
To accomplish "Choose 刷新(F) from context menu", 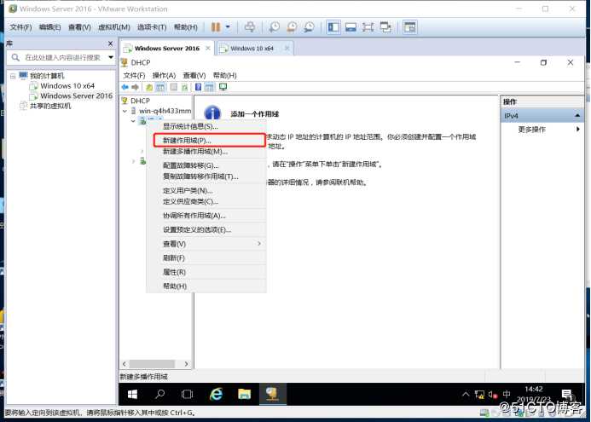I will 206,257.
